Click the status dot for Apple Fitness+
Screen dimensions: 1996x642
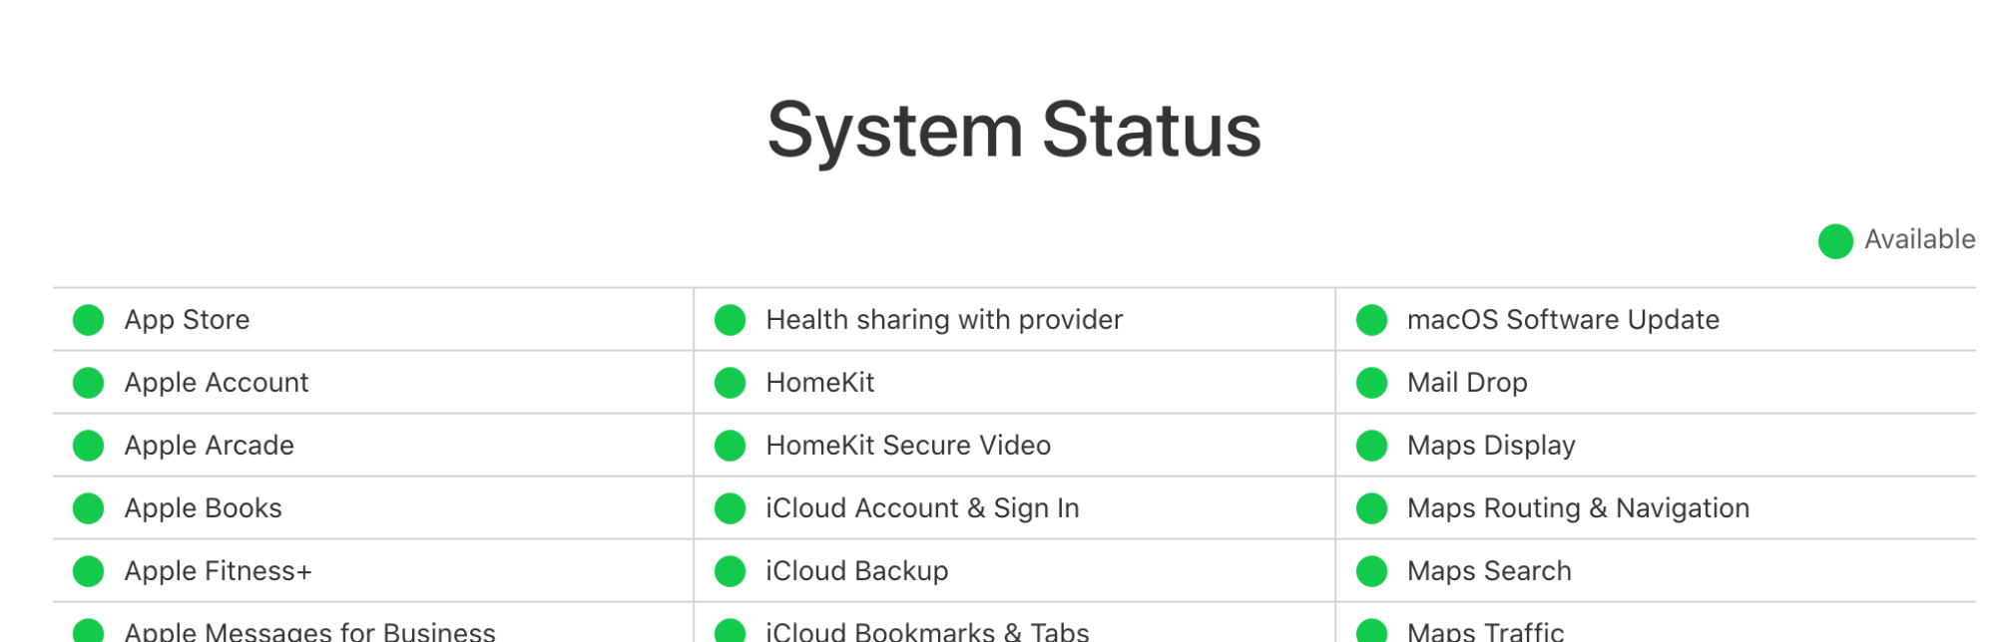(x=89, y=571)
